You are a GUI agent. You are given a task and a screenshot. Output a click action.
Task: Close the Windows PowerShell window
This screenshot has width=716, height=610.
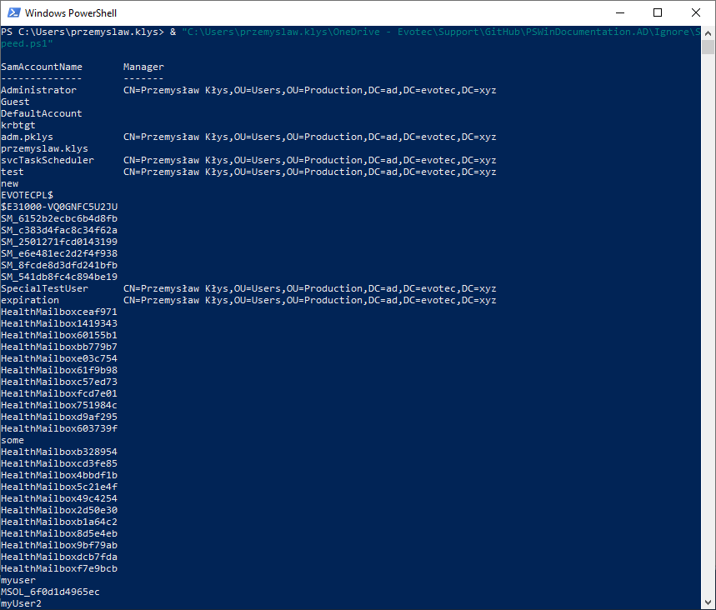point(696,12)
